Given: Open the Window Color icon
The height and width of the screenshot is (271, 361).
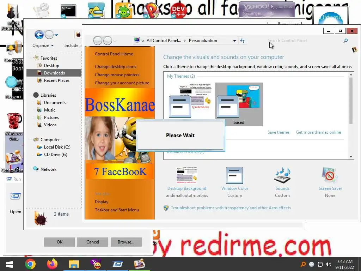Looking at the screenshot, I should pos(234,176).
